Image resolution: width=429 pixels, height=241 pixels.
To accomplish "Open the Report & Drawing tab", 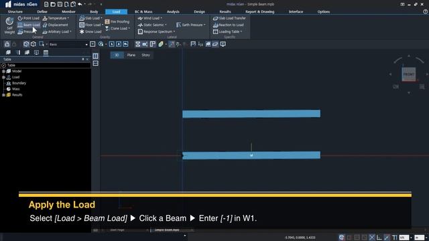I will tap(259, 12).
